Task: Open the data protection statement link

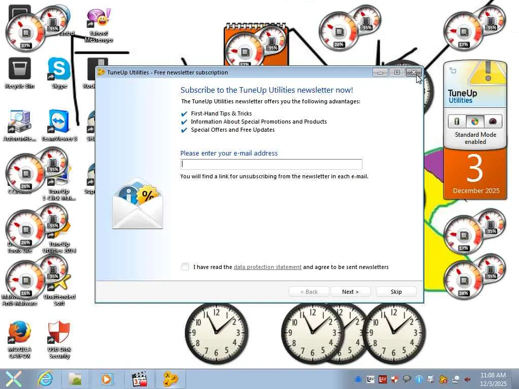Action: click(268, 267)
